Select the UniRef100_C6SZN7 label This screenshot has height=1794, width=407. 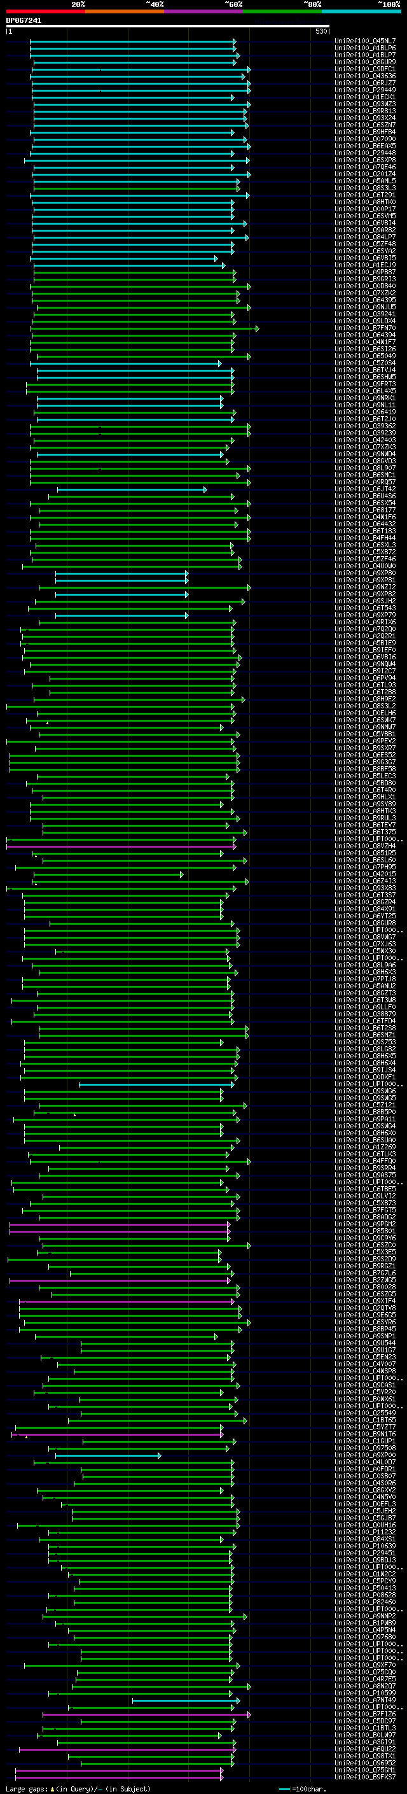pyautogui.click(x=365, y=125)
